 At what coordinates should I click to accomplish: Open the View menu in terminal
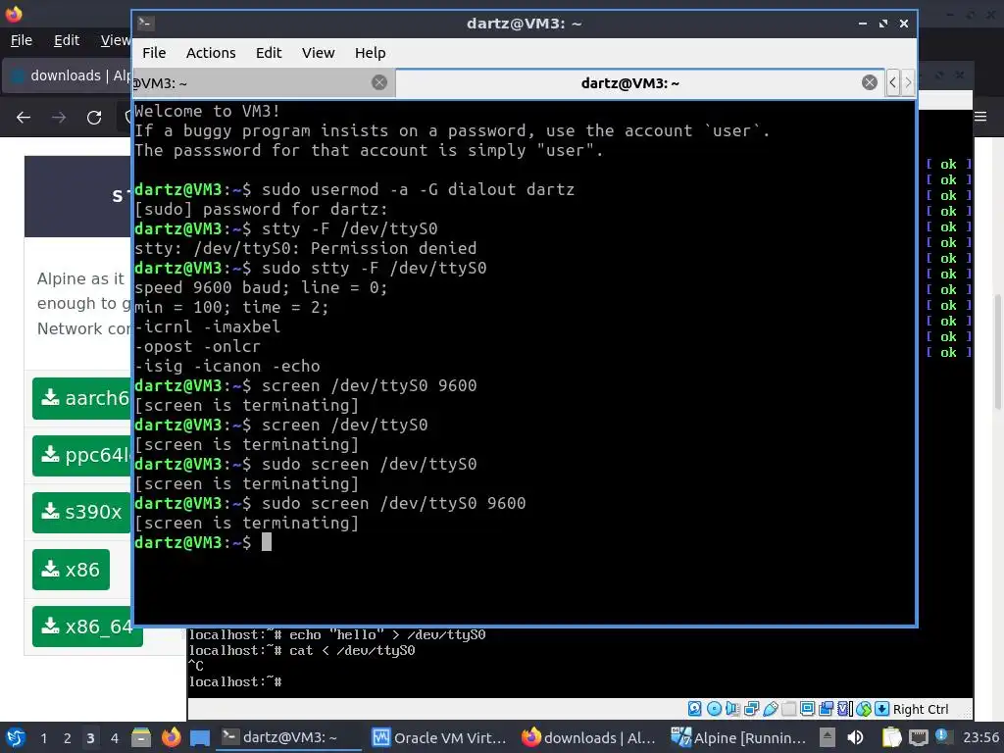click(x=319, y=53)
